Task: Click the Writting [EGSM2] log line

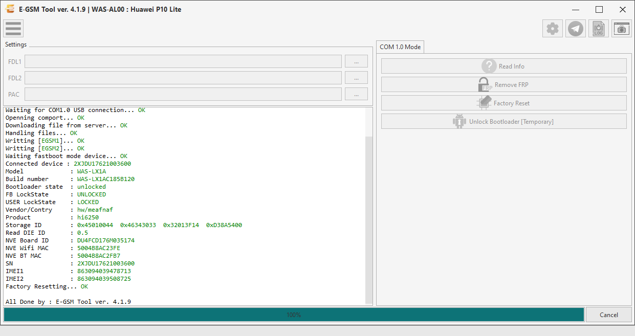Action: [45, 148]
